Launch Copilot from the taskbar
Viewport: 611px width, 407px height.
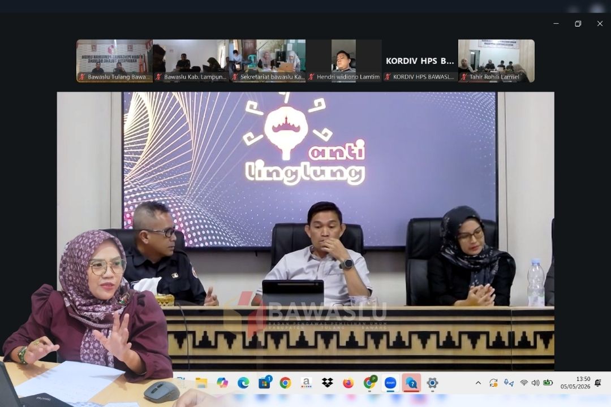(222, 383)
